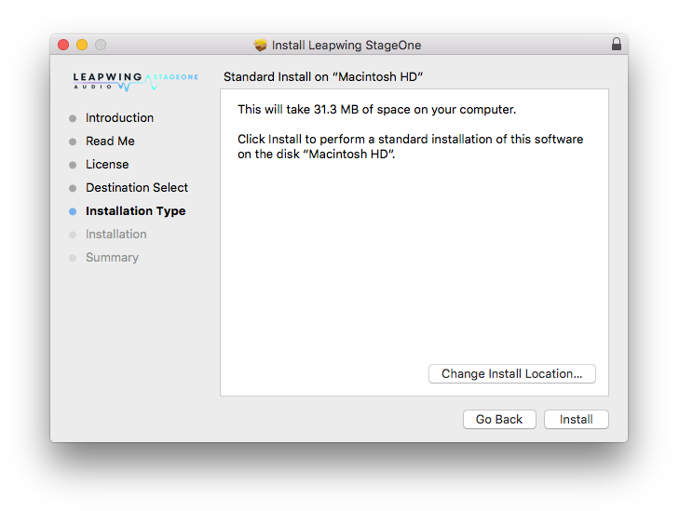Minimize the installer window
The width and height of the screenshot is (679, 511).
tap(82, 45)
